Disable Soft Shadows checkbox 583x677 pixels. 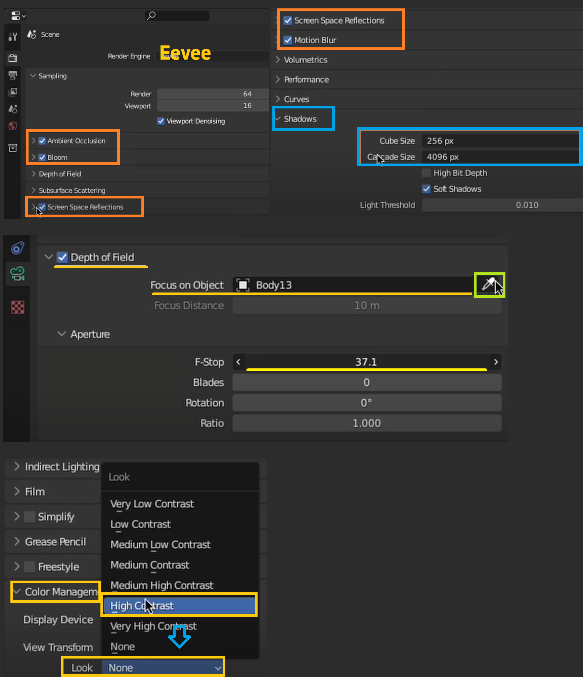(x=426, y=189)
